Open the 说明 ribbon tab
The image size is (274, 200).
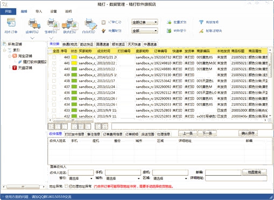click(68, 11)
